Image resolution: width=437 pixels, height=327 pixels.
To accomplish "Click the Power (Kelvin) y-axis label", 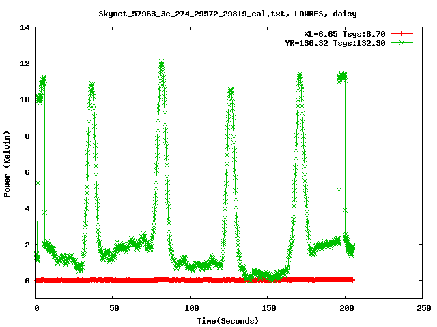I will (x=7, y=164).
